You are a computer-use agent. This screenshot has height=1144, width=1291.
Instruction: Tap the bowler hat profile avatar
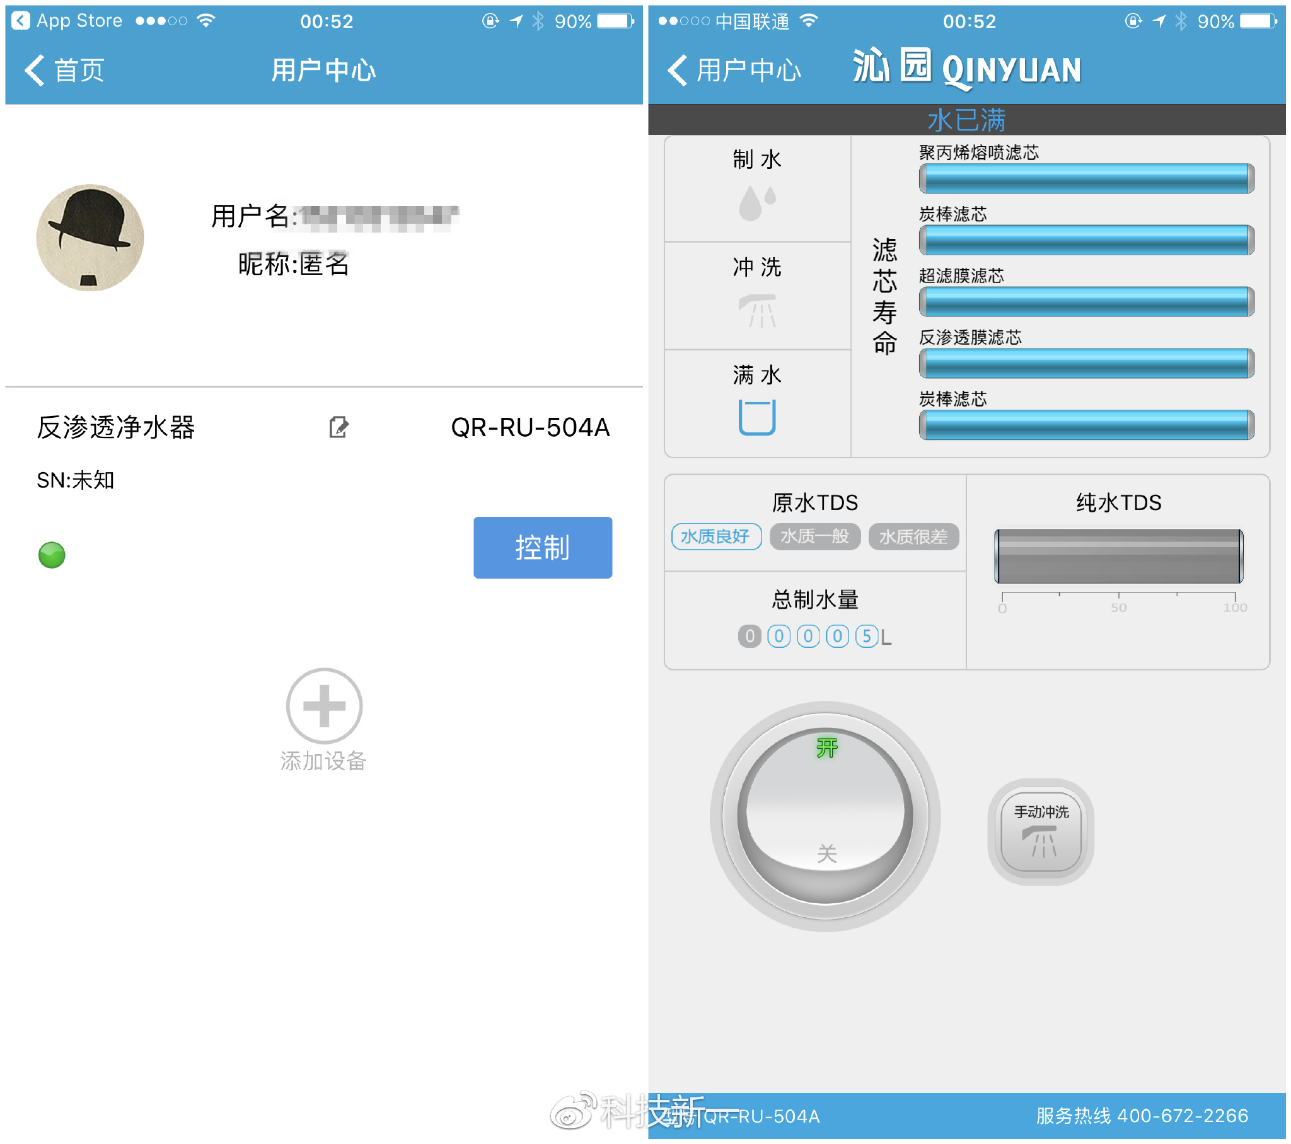pyautogui.click(x=90, y=238)
